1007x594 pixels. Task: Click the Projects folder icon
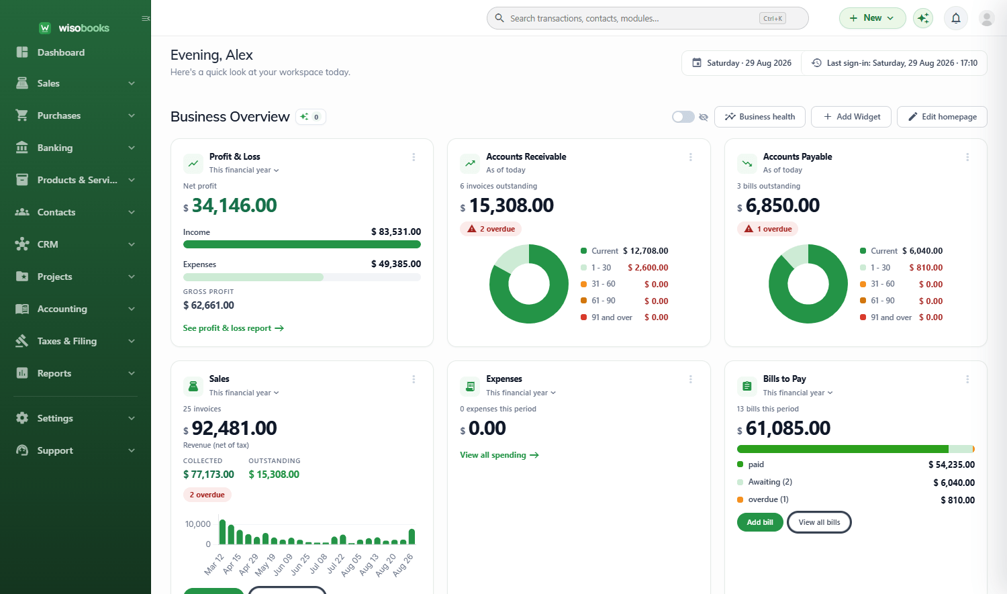point(22,277)
